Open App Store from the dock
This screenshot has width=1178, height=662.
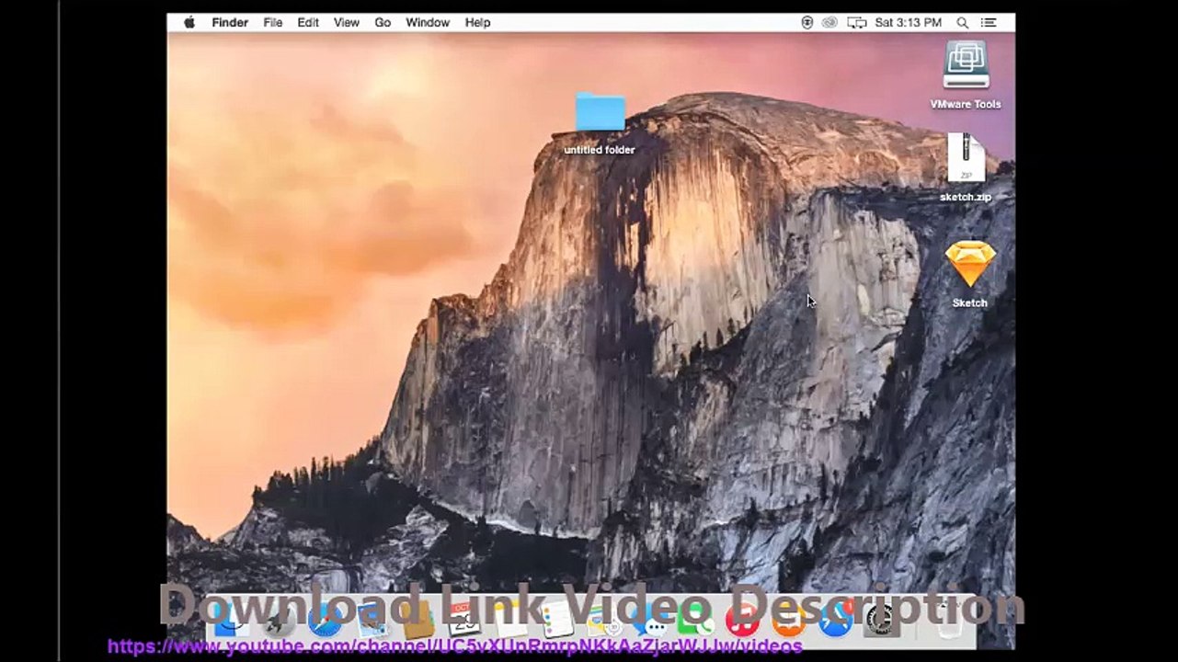tap(835, 621)
